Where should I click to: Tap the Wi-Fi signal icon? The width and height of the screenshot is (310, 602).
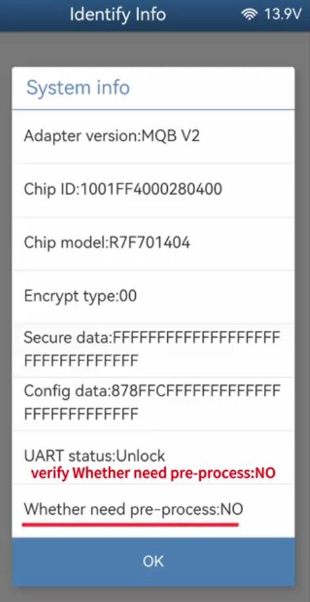pos(250,14)
